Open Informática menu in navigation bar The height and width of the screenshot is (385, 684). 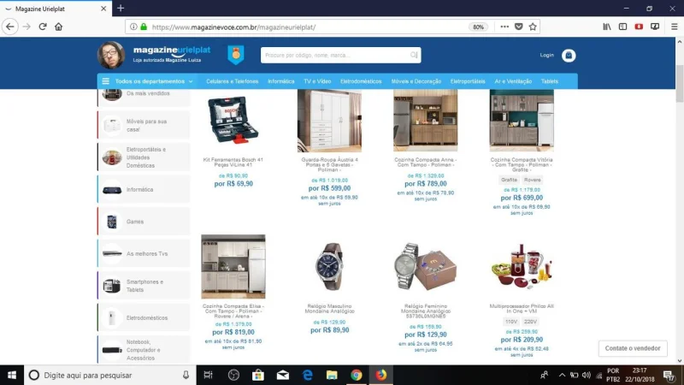(281, 81)
